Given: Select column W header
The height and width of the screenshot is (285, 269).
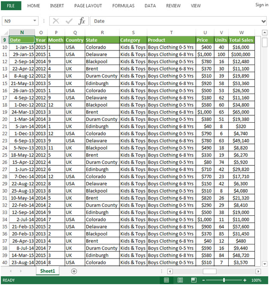Looking at the screenshot, I should [x=242, y=32].
